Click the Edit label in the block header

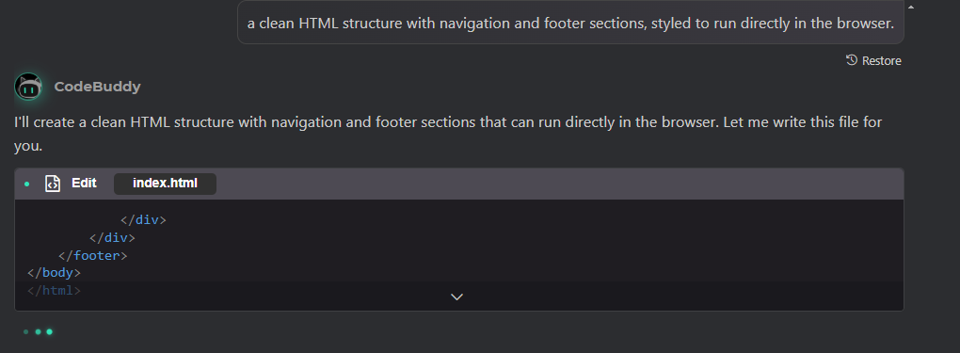coord(84,184)
